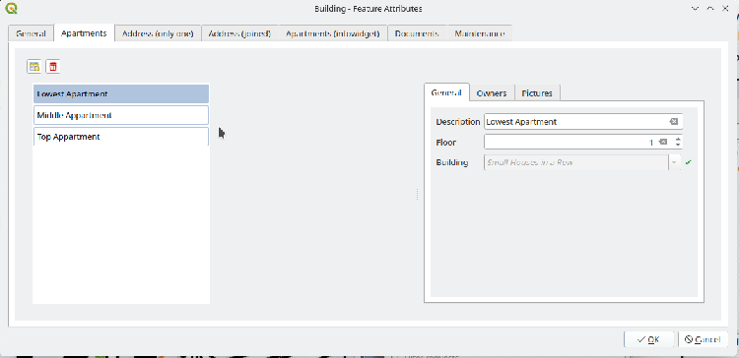Clear the Floor value with its clear icon
The image size is (739, 358).
(663, 142)
